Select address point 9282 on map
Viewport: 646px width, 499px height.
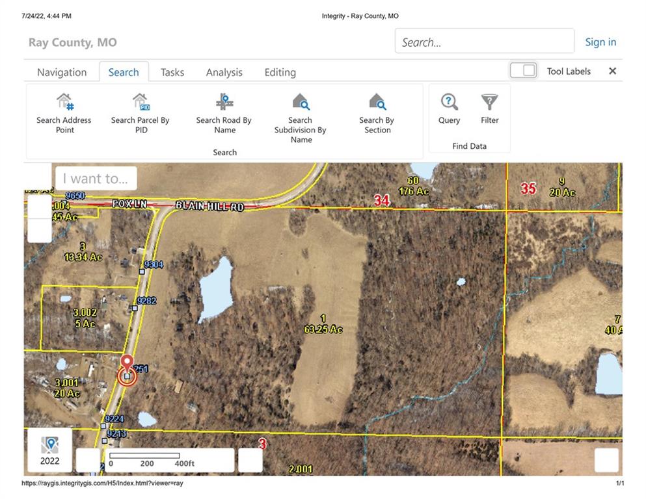(135, 308)
